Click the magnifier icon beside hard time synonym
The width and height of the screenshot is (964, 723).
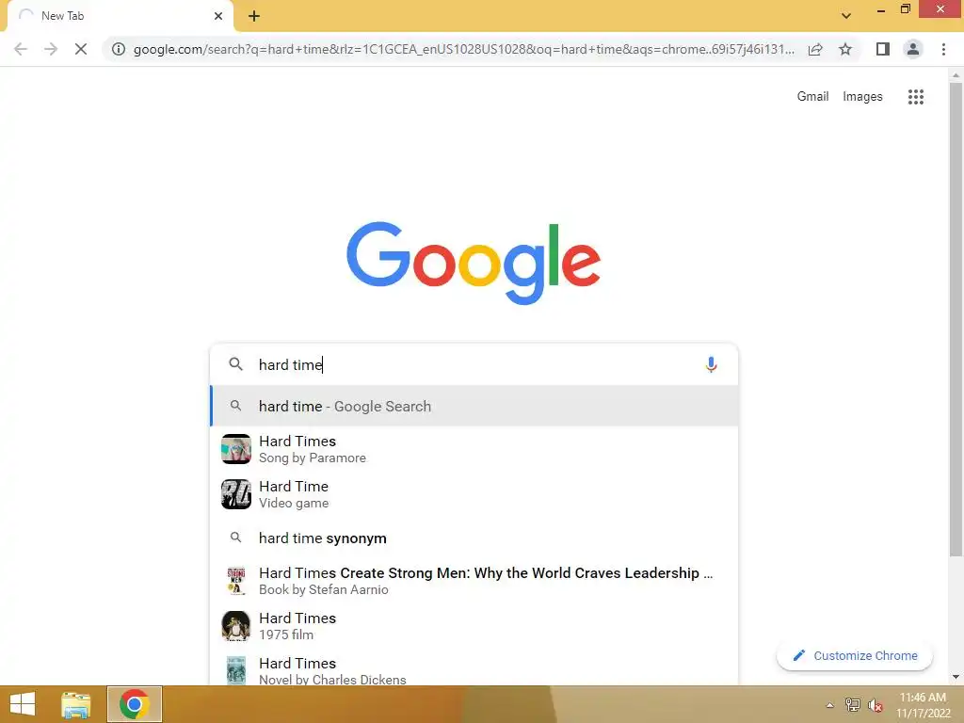pos(235,538)
